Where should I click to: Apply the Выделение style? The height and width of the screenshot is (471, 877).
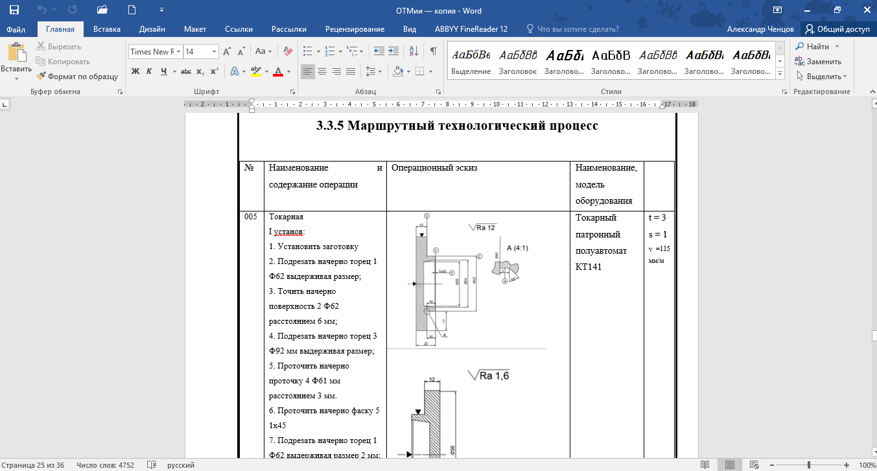click(471, 62)
